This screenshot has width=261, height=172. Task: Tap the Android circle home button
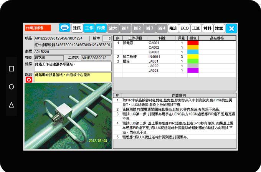point(11,87)
